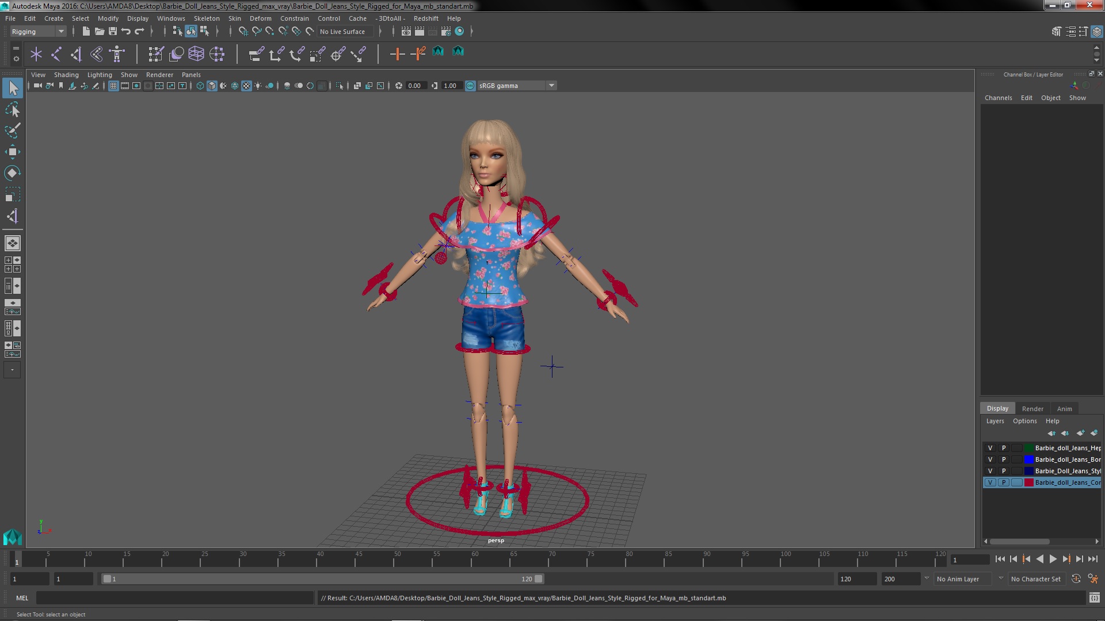Click Create new layer icon in Layer Editor
Screen dimensions: 1105x621
coord(1080,433)
